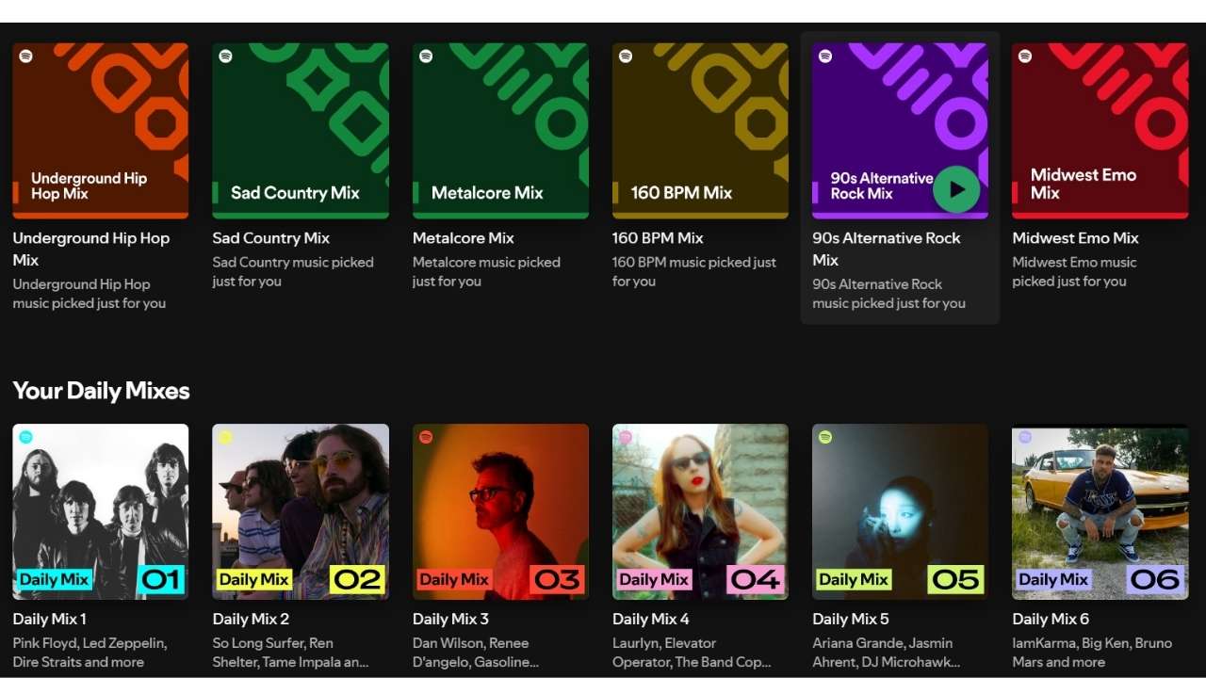Screen dimensions: 1206x678
Task: Open Daily Mix 05 dark blue cover
Action: click(900, 511)
